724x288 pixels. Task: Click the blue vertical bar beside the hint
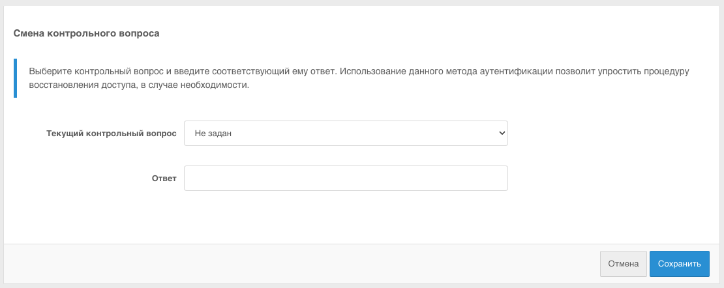(x=15, y=78)
